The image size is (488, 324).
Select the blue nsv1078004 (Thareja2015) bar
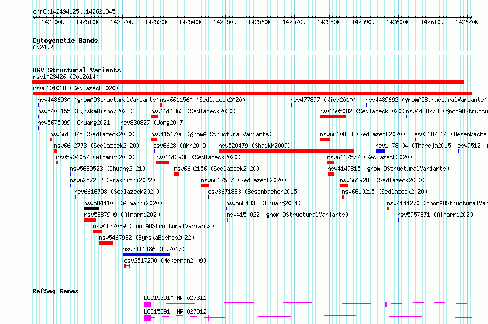tap(381, 151)
